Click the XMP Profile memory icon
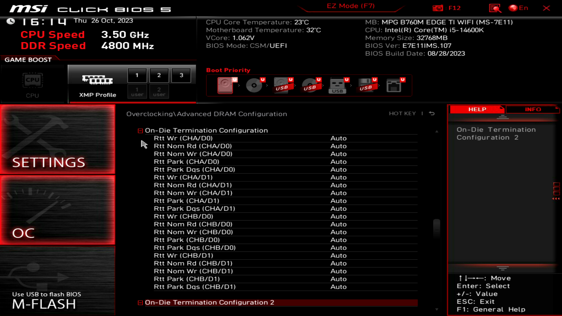The height and width of the screenshot is (316, 562). tap(97, 80)
